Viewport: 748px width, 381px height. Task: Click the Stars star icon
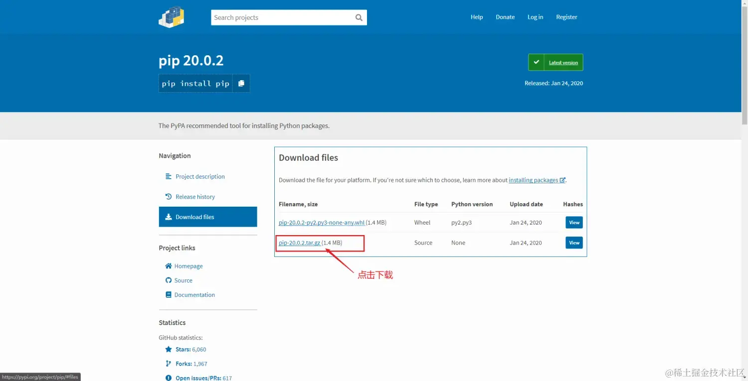(x=169, y=350)
